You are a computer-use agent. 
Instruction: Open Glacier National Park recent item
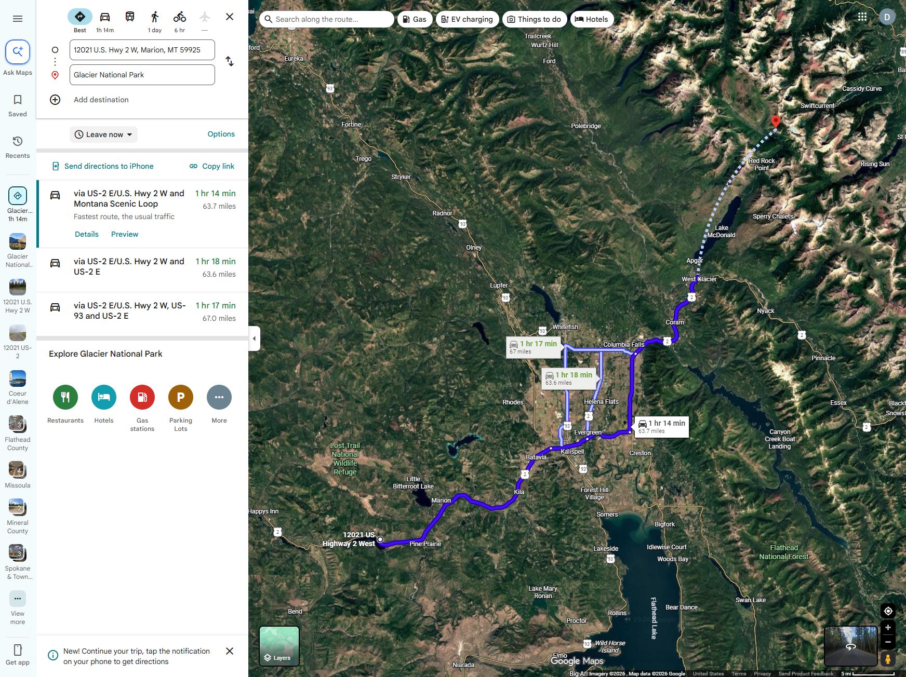click(18, 251)
